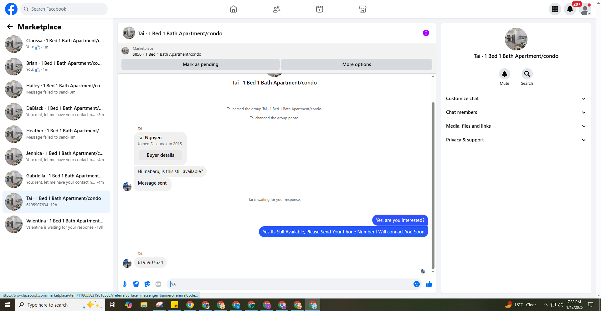Expand the Chat members section
The width and height of the screenshot is (601, 311).
pyautogui.click(x=516, y=112)
